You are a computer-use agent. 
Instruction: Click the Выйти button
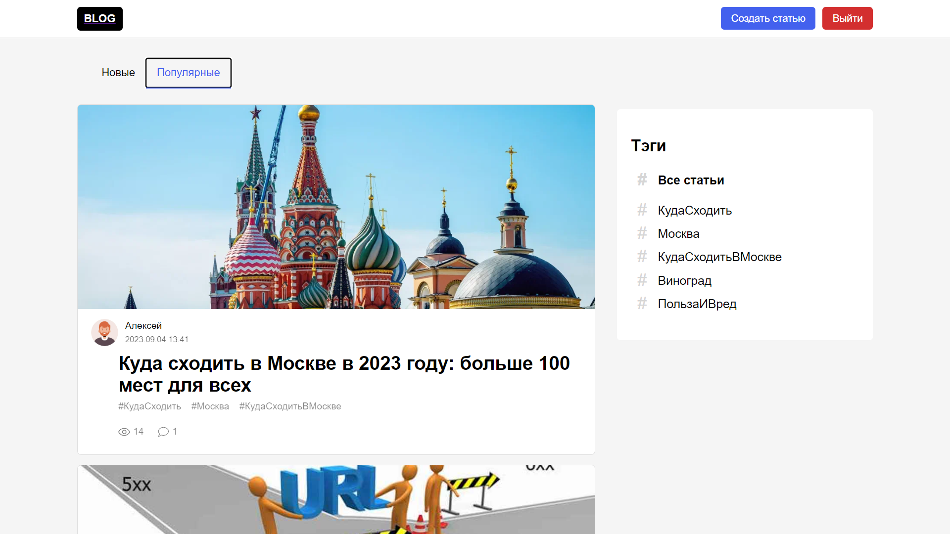pyautogui.click(x=847, y=18)
